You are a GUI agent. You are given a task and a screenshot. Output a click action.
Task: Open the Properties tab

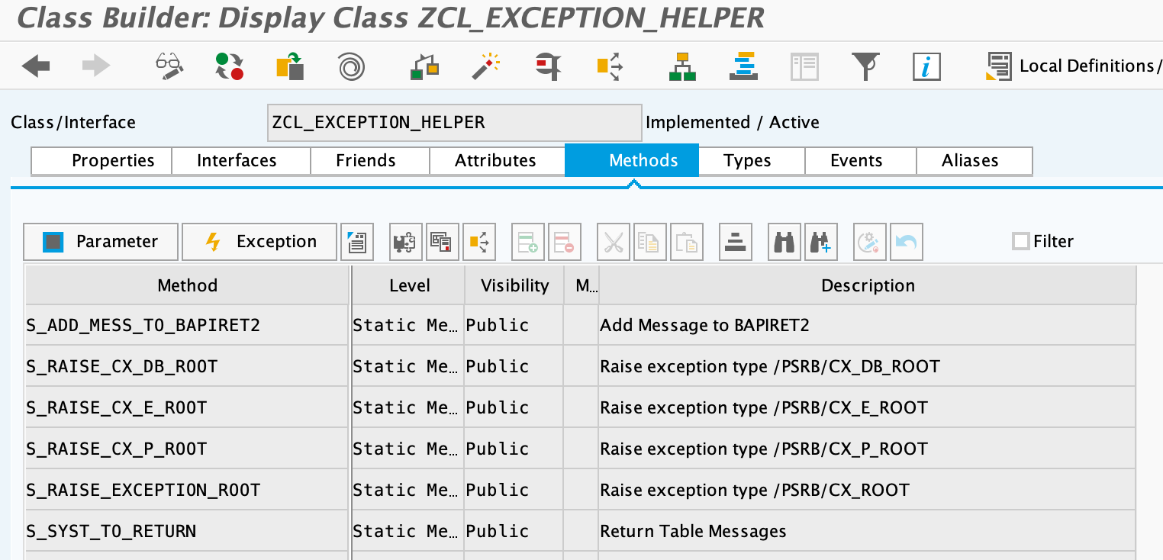coord(101,161)
